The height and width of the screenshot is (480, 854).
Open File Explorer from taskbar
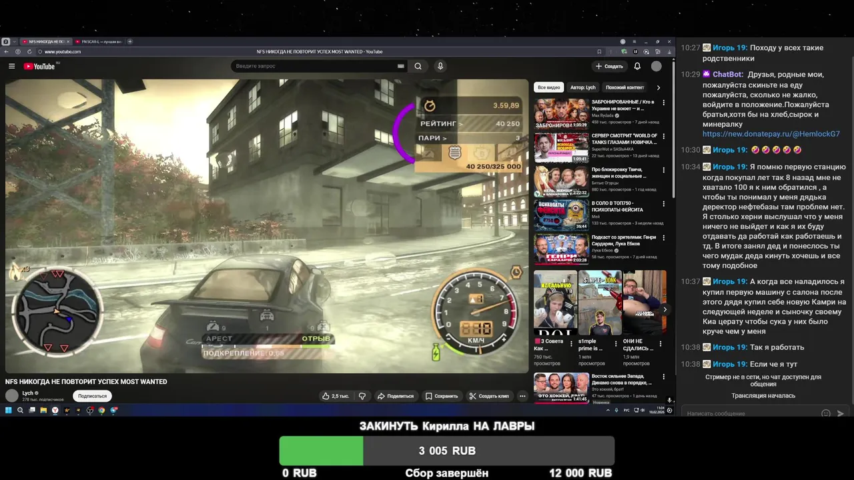pyautogui.click(x=43, y=410)
